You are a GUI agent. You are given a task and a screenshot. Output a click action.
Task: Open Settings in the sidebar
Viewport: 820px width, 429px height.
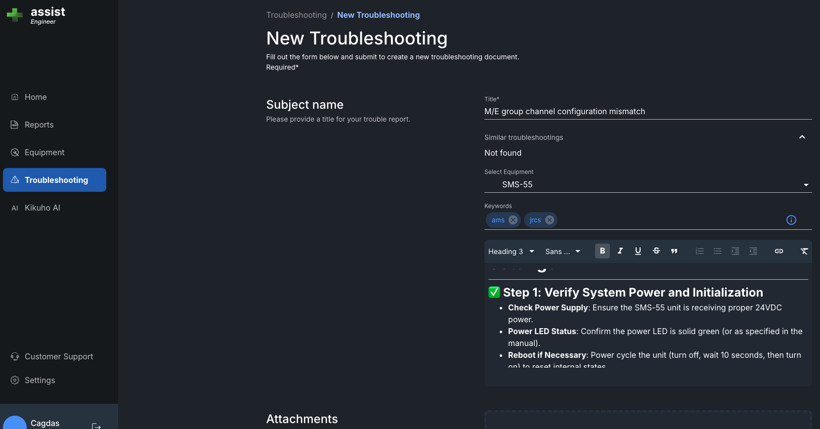[54, 380]
